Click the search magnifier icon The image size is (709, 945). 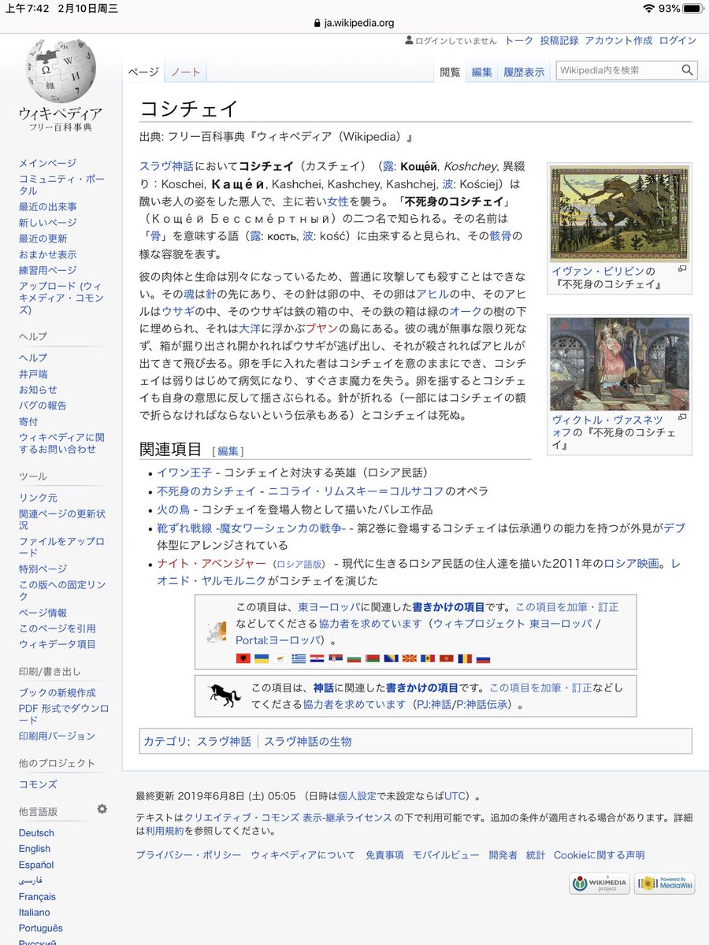687,70
